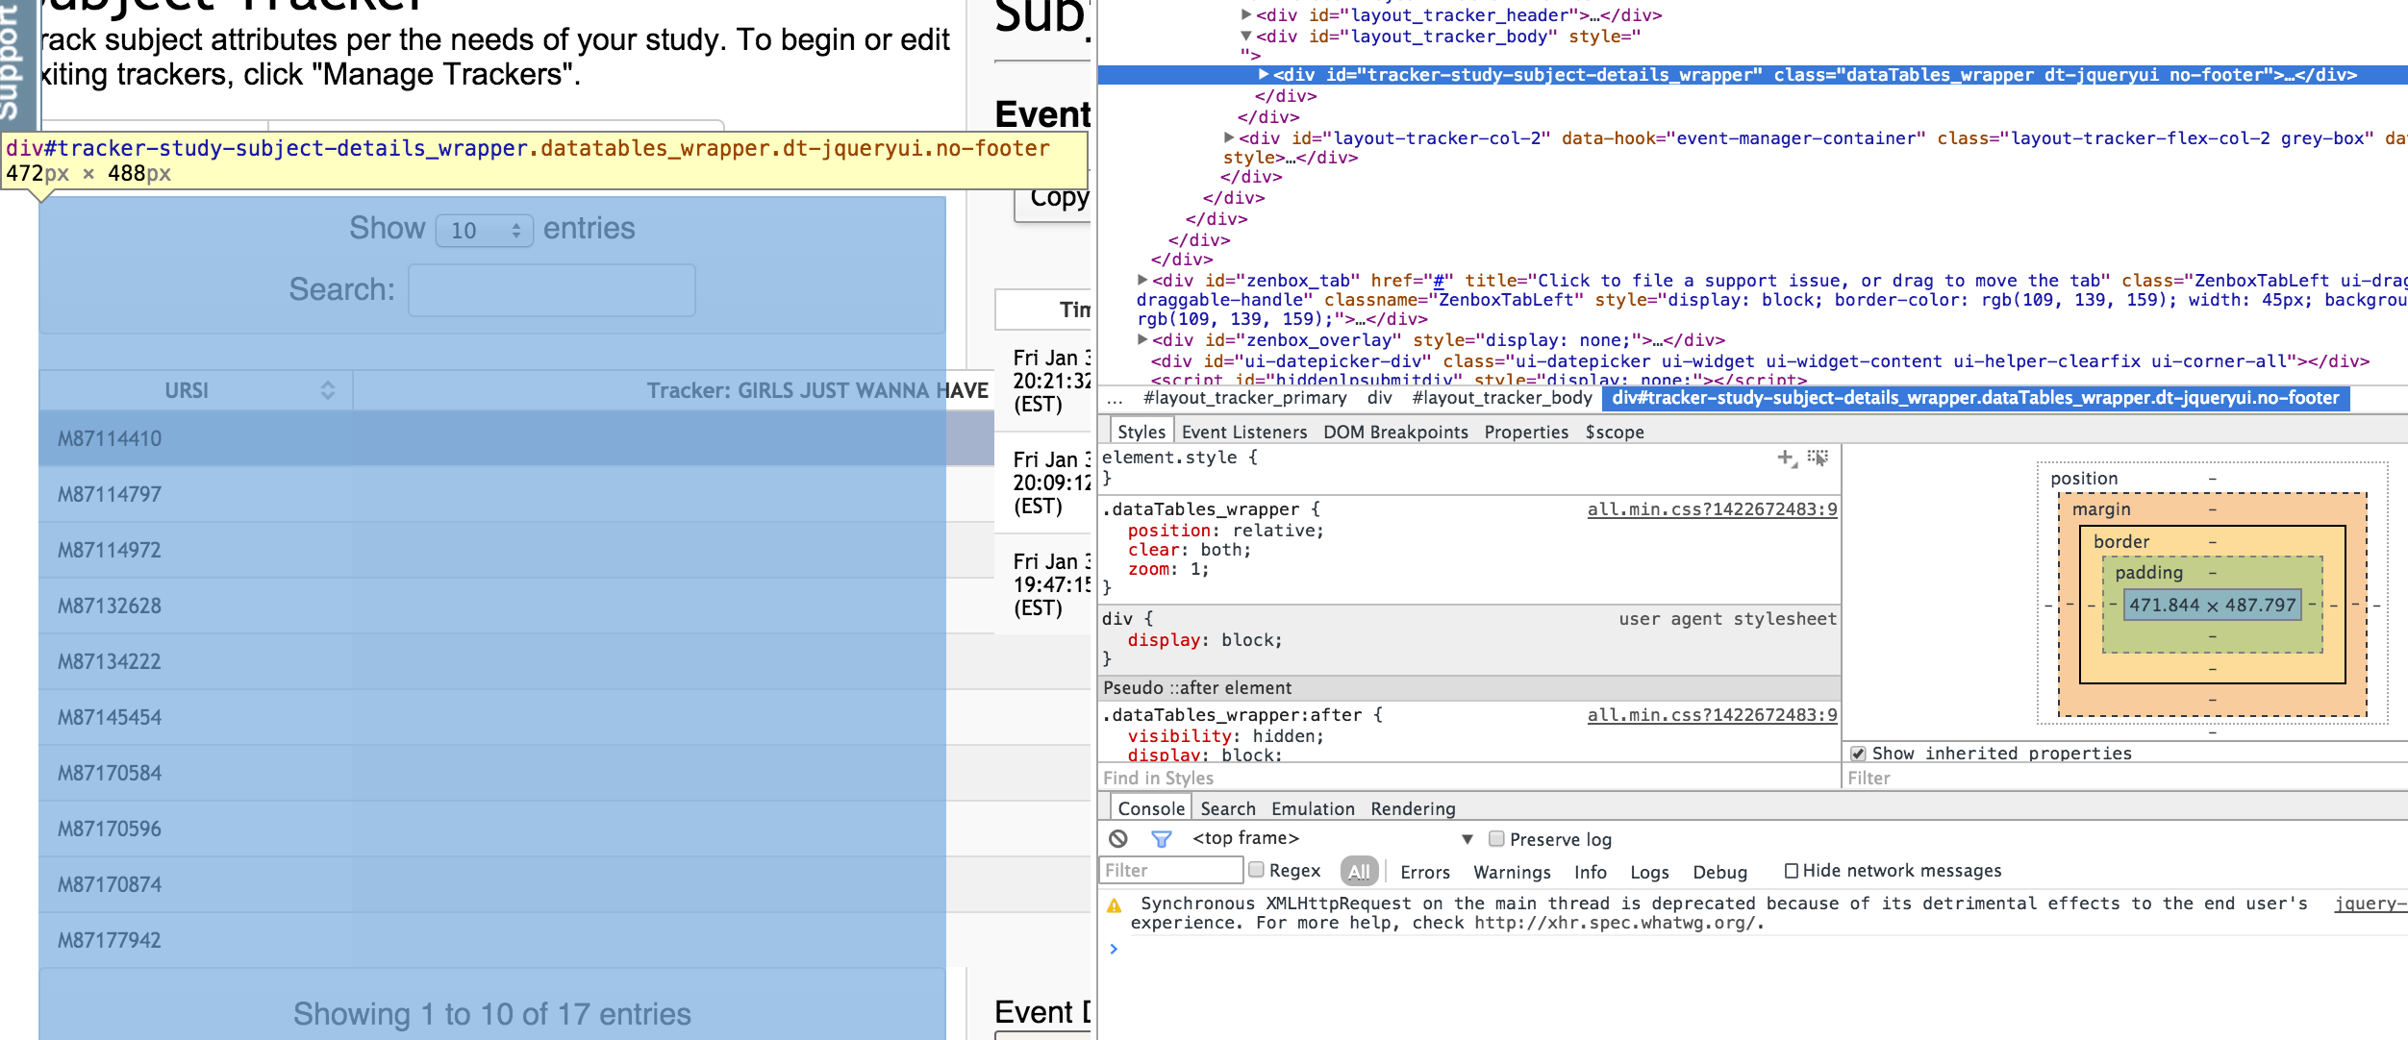This screenshot has height=1040, width=2408.
Task: Click the Find in Styles field
Action: point(1469,779)
